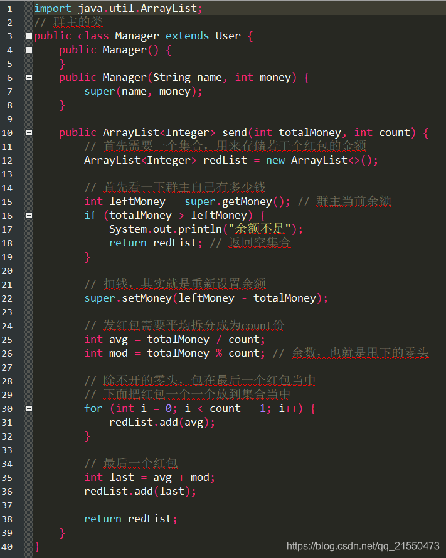
Task: Click 'getMoney' method call
Action: [247, 202]
